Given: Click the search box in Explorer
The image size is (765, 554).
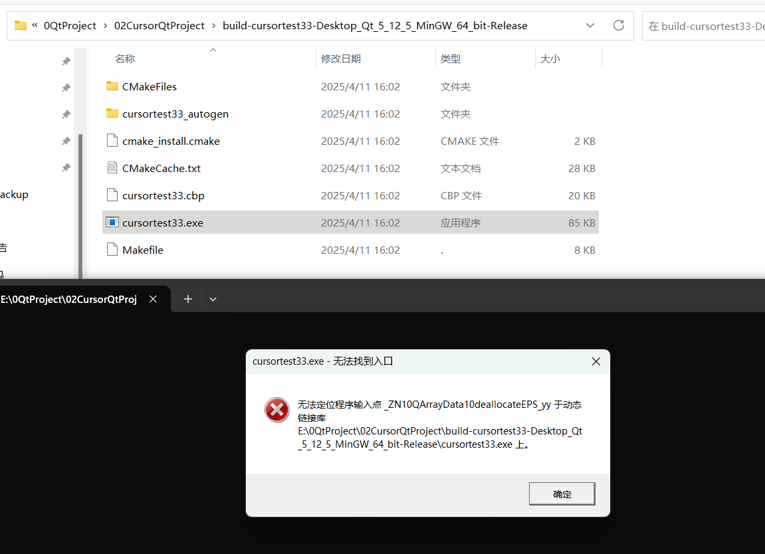Looking at the screenshot, I should [x=704, y=26].
